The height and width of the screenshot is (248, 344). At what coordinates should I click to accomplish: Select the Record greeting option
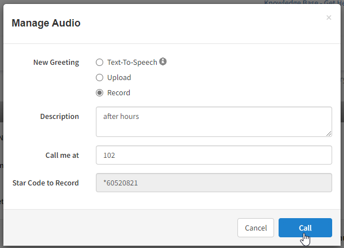pos(100,93)
